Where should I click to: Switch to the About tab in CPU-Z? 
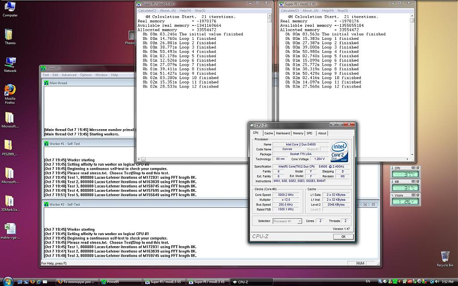tap(322, 133)
